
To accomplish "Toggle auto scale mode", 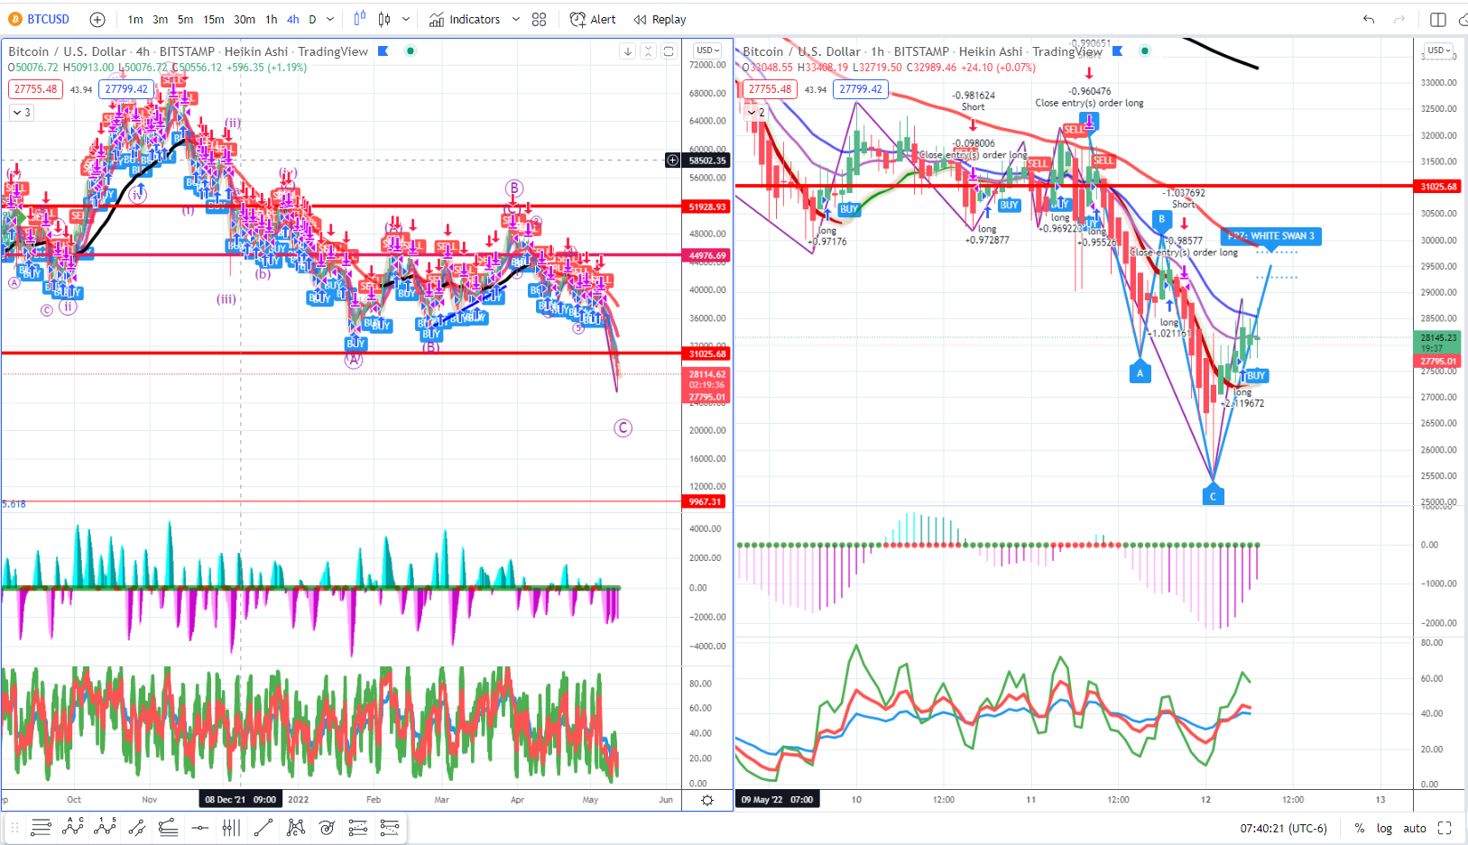I will click(1415, 828).
